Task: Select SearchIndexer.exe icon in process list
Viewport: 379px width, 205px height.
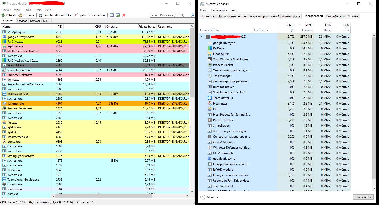Action: point(4,70)
